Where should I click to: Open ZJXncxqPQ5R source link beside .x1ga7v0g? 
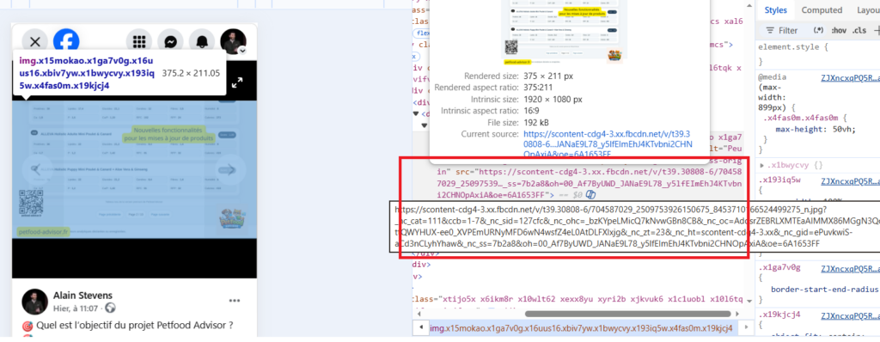(850, 268)
